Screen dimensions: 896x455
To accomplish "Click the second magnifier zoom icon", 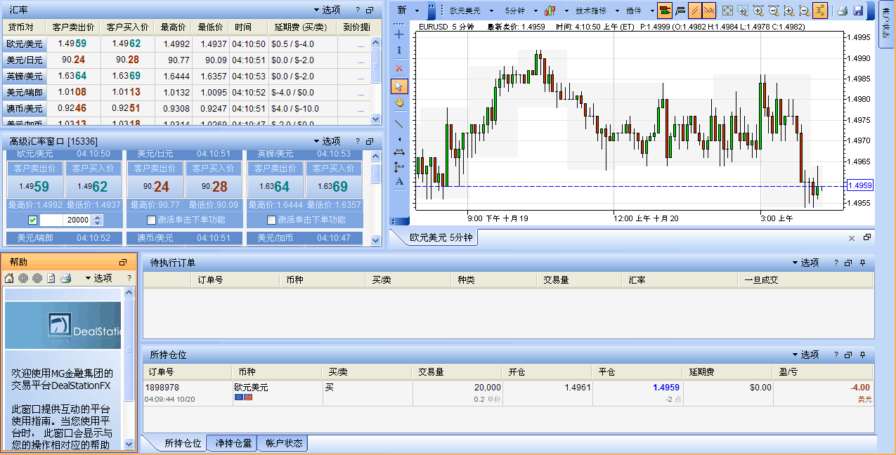I will (758, 11).
